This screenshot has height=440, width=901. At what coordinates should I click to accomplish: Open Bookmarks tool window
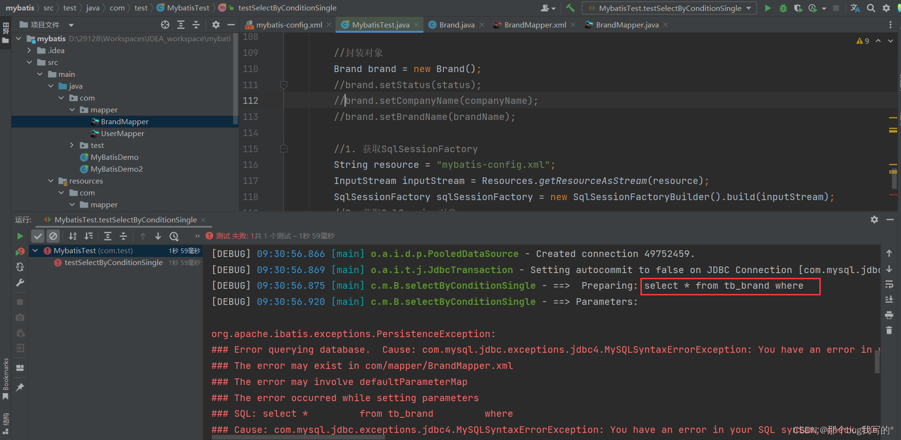6,378
